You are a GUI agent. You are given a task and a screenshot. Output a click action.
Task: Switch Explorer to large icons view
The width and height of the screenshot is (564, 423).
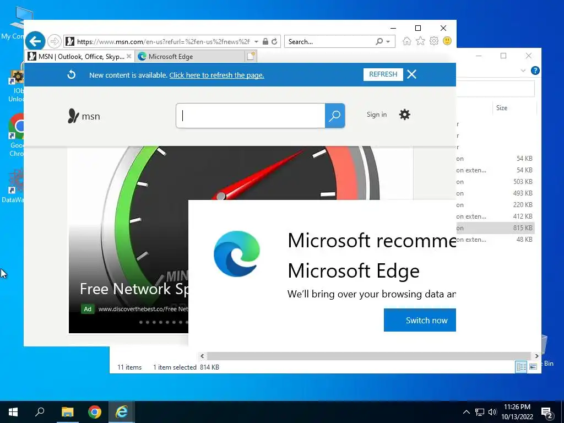point(533,366)
